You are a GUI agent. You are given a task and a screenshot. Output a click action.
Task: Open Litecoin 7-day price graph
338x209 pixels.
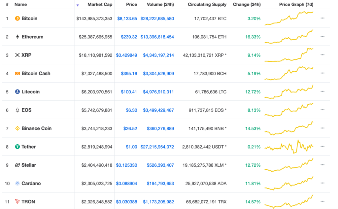pyautogui.click(x=289, y=92)
